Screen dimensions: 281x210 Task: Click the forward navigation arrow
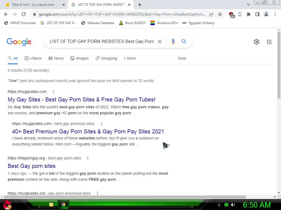pos(15,14)
